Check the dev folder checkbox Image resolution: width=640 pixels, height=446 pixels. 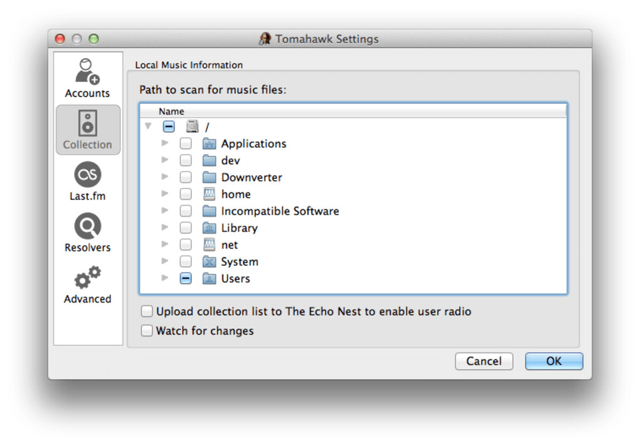[x=186, y=160]
